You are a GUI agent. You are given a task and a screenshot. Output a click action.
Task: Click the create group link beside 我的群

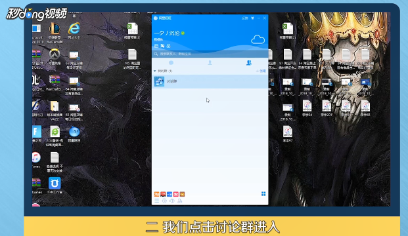pos(261,71)
